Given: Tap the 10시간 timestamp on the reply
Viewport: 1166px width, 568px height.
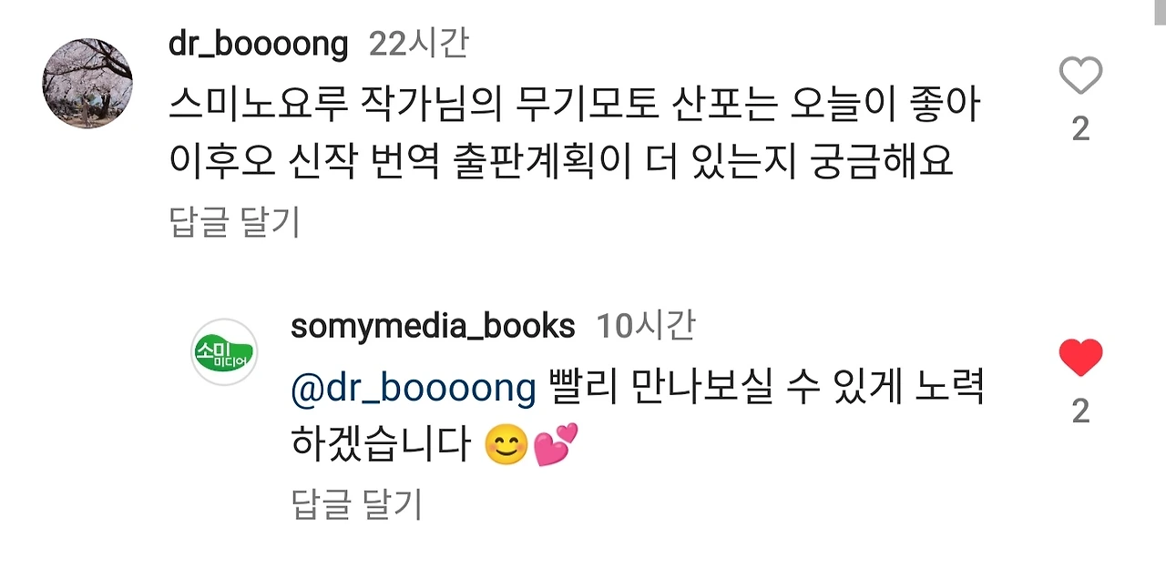Looking at the screenshot, I should pyautogui.click(x=646, y=326).
